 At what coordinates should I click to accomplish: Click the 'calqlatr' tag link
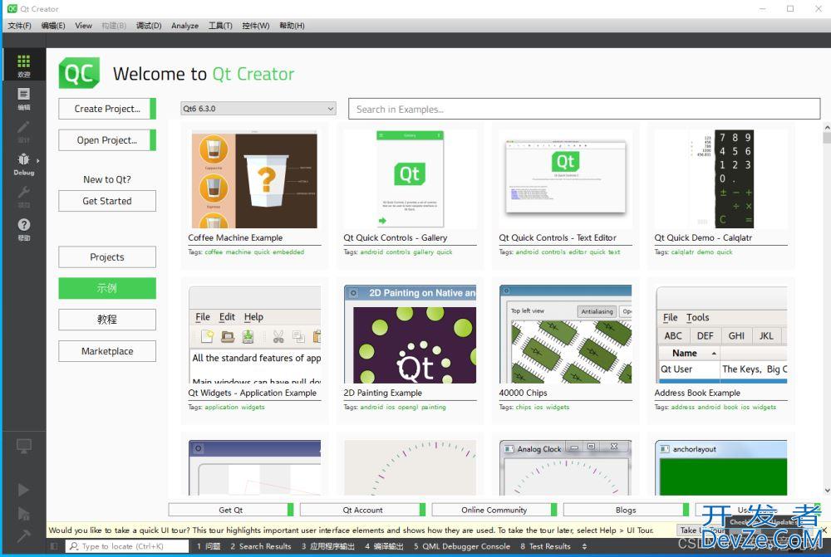click(x=682, y=252)
